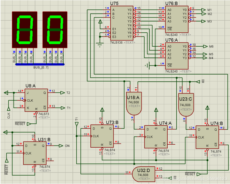Select the U73:B D flip-flop
The width and height of the screenshot is (230, 184).
(102, 136)
